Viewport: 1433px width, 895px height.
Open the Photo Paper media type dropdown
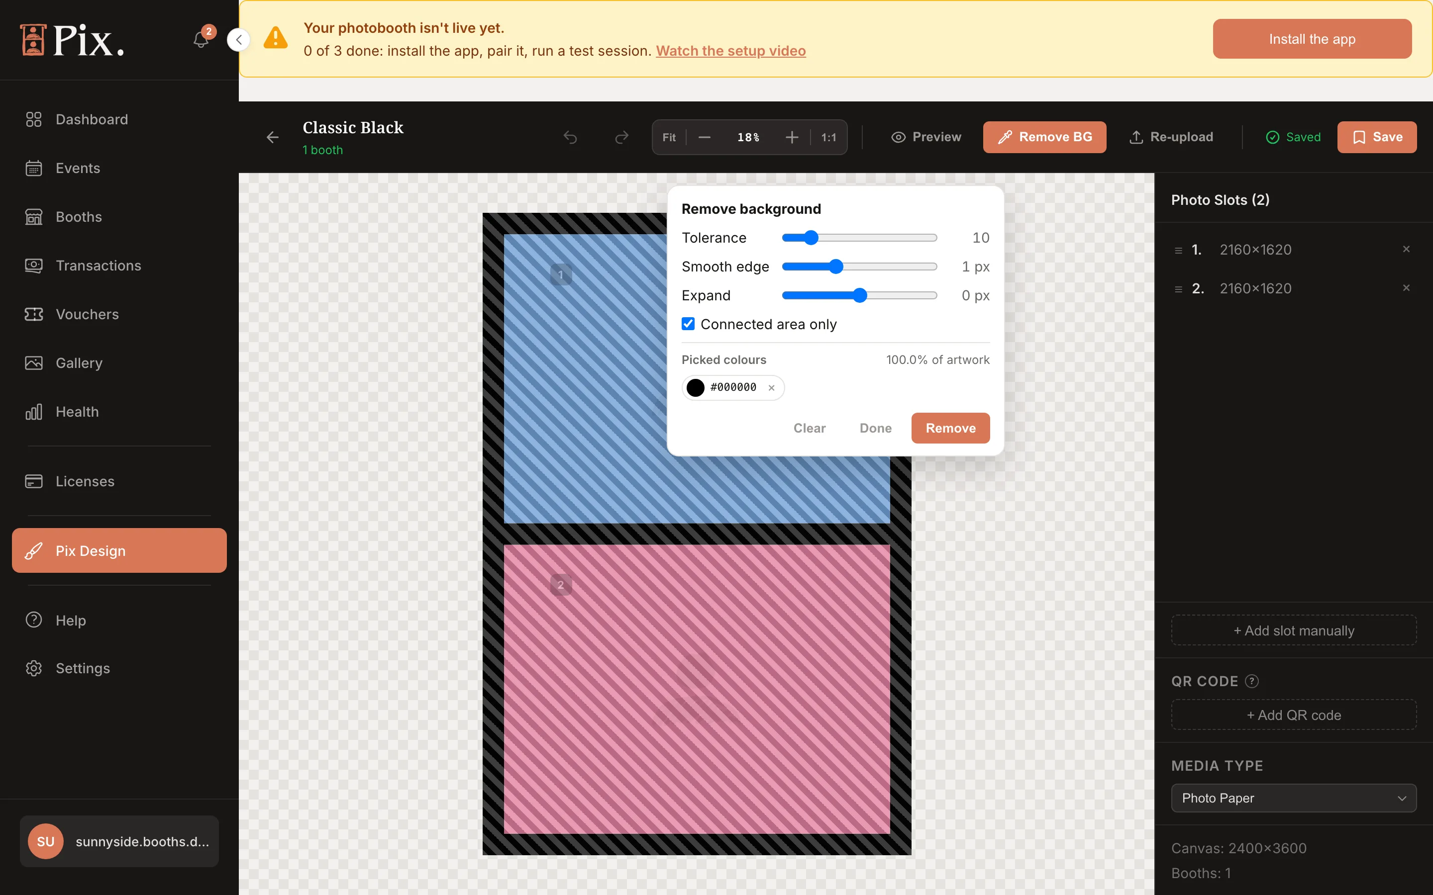pyautogui.click(x=1293, y=798)
